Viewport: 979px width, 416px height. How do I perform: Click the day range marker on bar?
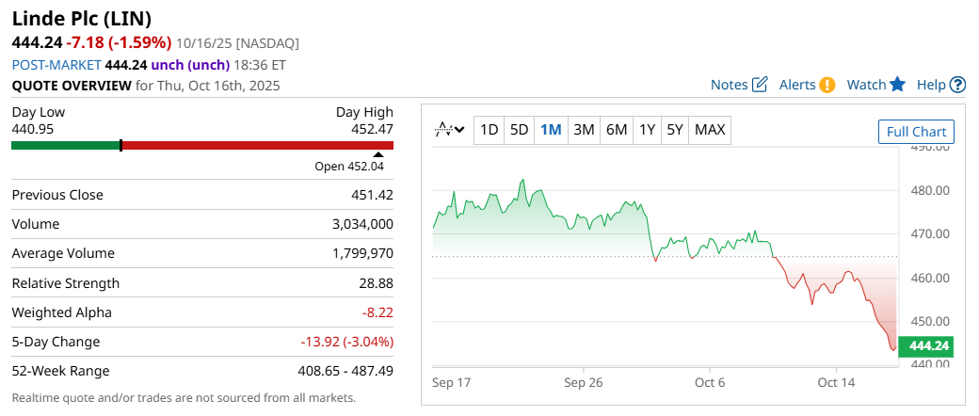tap(121, 145)
